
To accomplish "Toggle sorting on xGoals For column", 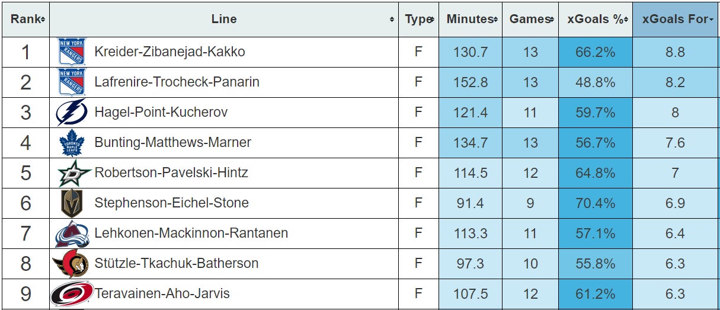I will point(676,19).
